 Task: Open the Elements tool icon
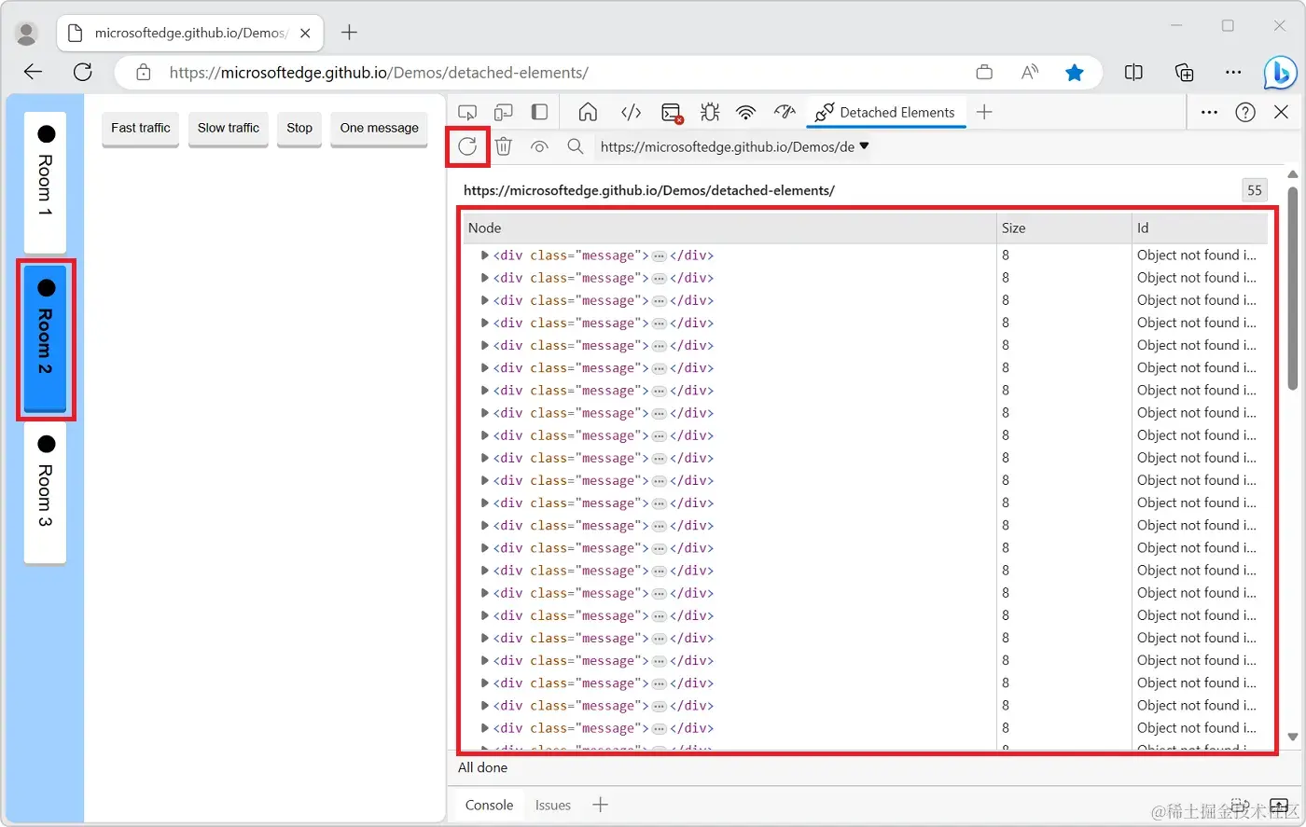point(631,113)
